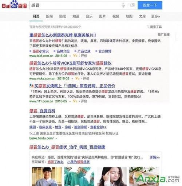Expand dropdown arrow after www.111.com.cn date
The image size is (182, 186).
tap(70, 101)
